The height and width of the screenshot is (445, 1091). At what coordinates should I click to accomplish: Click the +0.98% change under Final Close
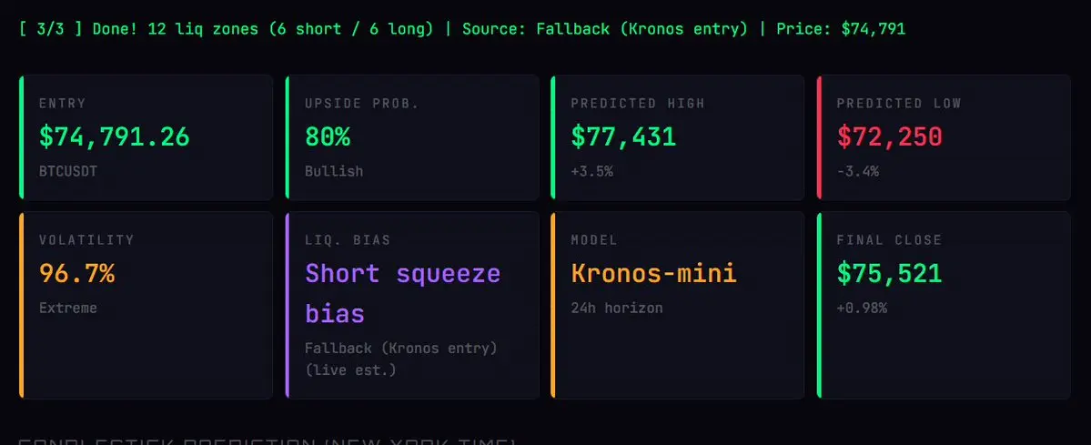(862, 308)
